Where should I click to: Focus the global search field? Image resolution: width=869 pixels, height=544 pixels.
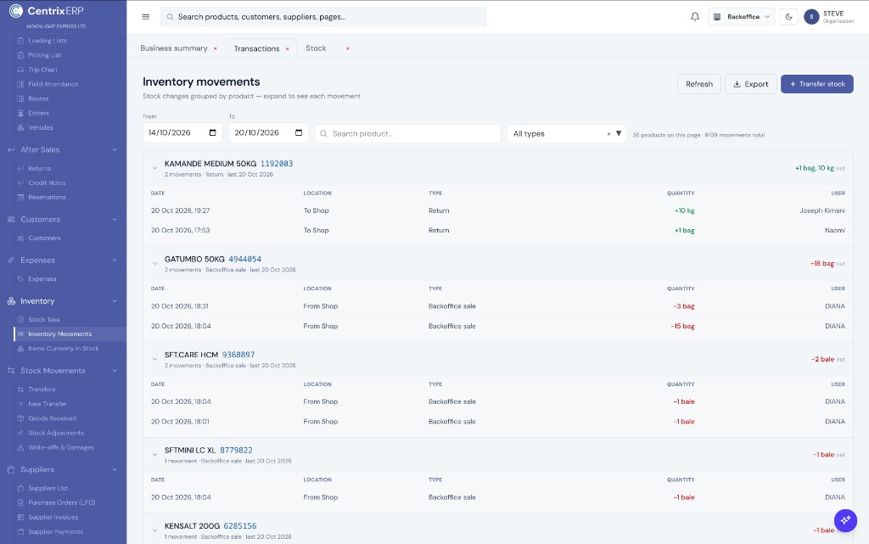tap(323, 17)
